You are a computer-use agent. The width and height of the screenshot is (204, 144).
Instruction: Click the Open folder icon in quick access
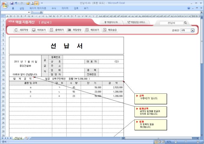[28, 3]
